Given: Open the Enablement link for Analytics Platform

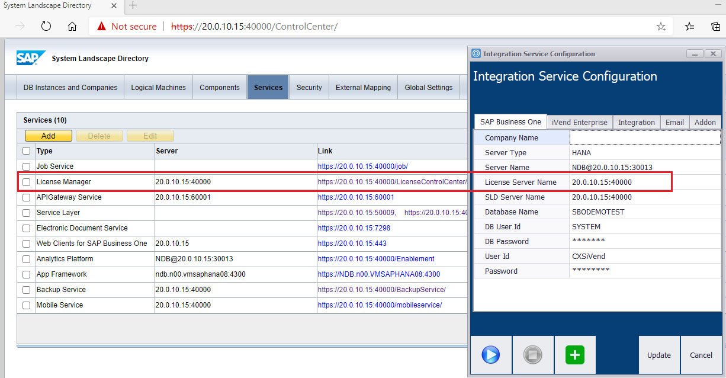Looking at the screenshot, I should [376, 259].
